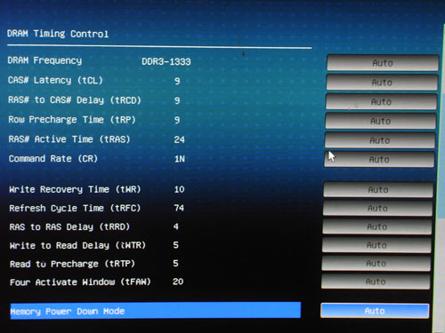Select the Read to Precharge (tRTP) label
Viewport: 445px width, 333px height.
pos(72,264)
